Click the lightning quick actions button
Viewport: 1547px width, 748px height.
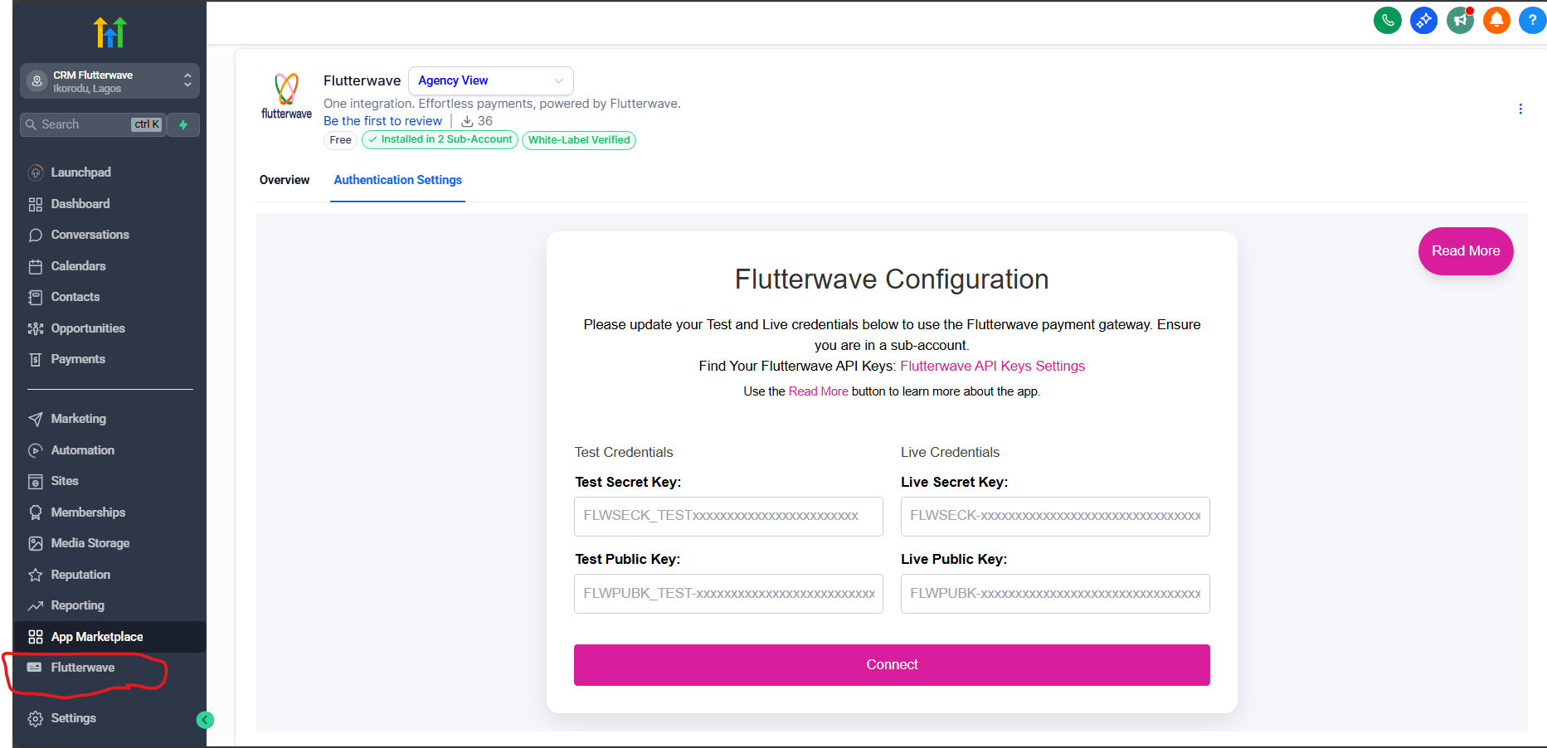point(183,124)
